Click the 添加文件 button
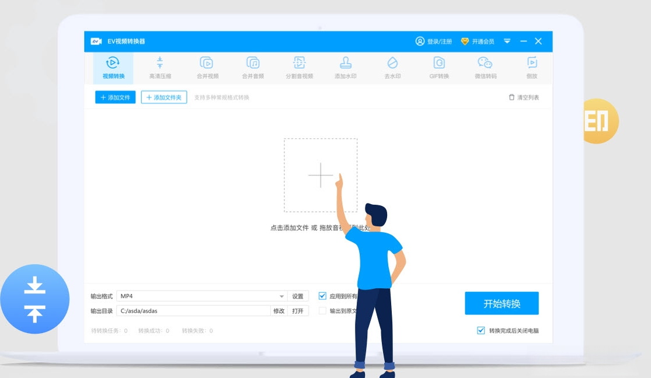Image resolution: width=651 pixels, height=378 pixels. [x=116, y=97]
